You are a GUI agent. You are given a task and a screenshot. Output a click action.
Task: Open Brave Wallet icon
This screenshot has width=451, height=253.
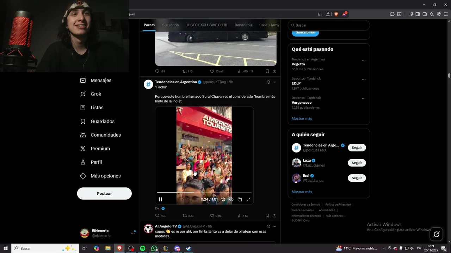pos(425,14)
